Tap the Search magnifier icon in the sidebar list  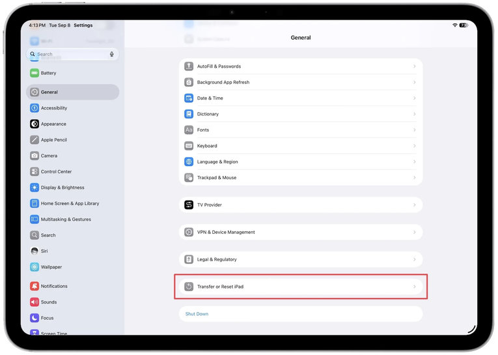tap(35, 235)
